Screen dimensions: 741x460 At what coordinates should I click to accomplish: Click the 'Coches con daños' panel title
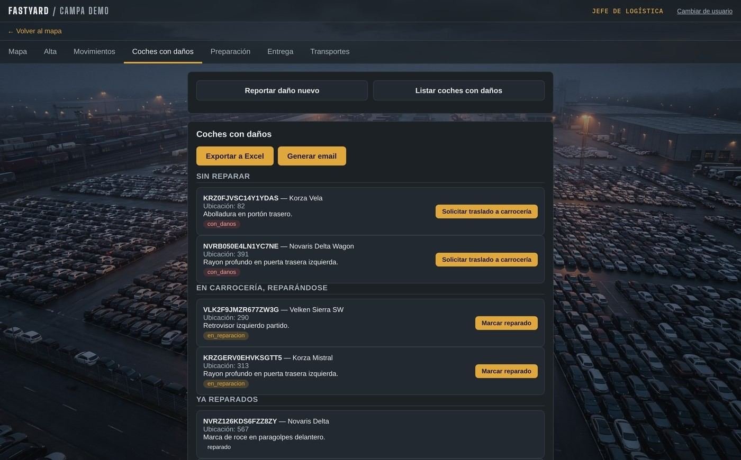pos(234,134)
